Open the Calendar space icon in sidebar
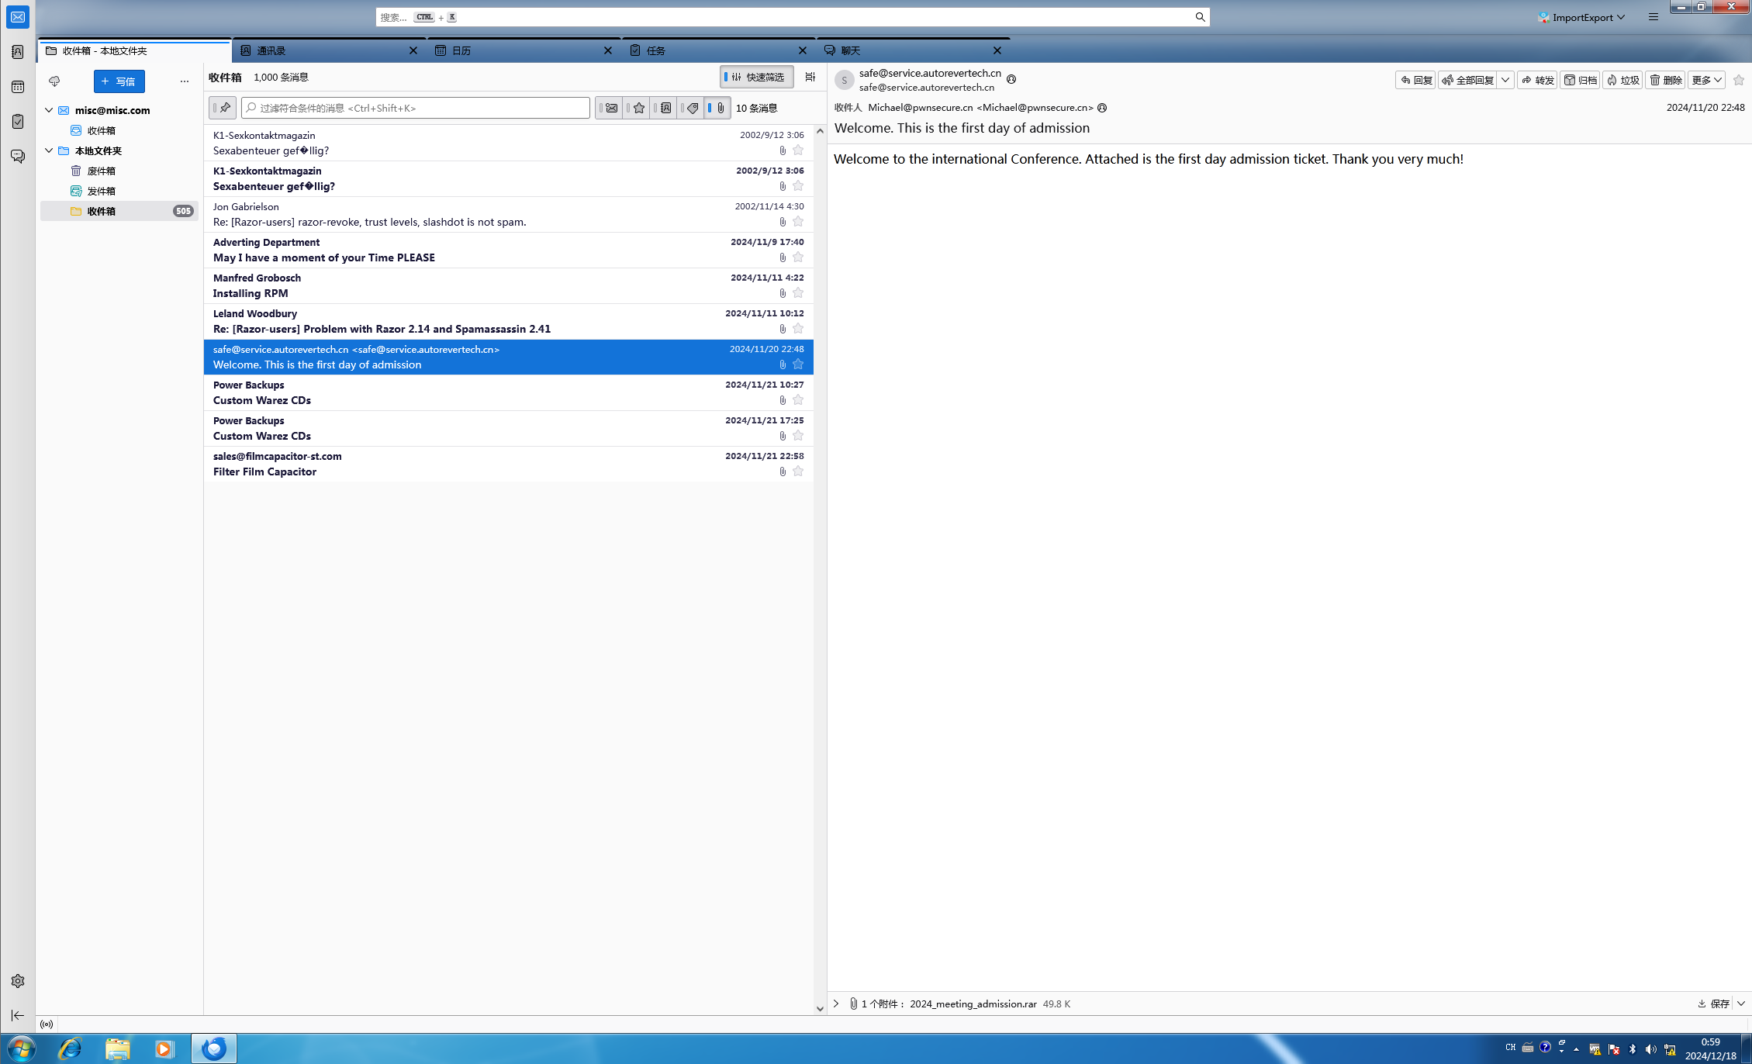1752x1064 pixels. coord(18,87)
